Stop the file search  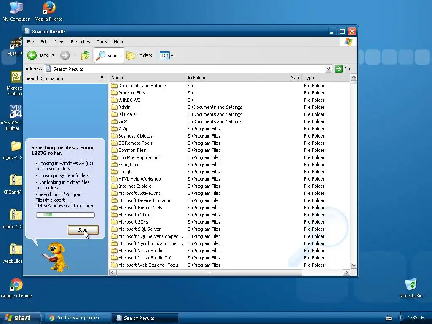[83, 230]
